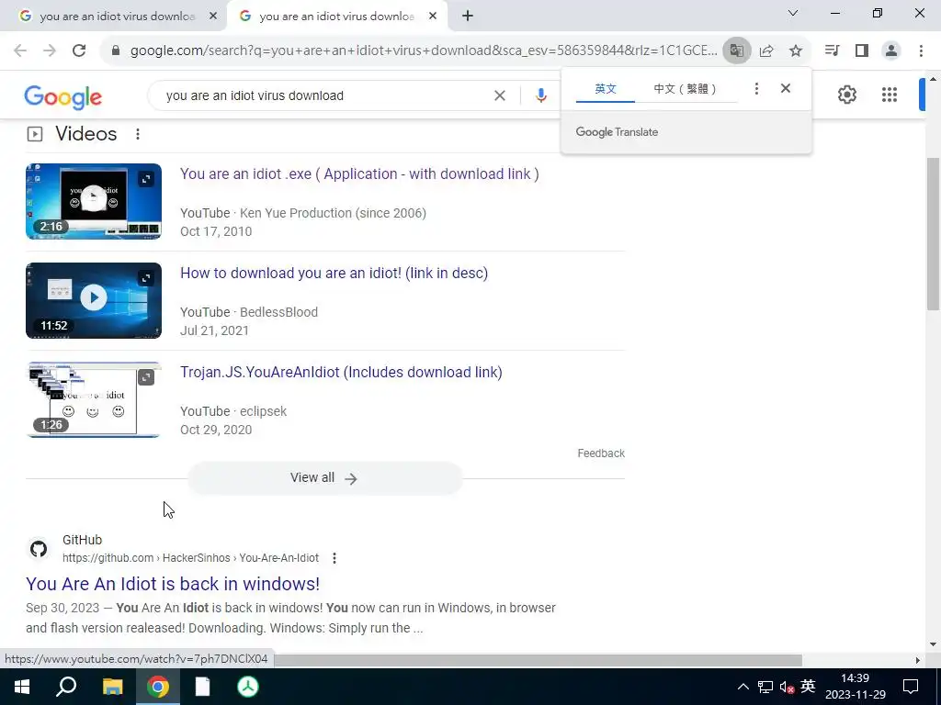This screenshot has height=705, width=941.
Task: Select the 中文（繁體）translate tab
Action: tap(685, 89)
